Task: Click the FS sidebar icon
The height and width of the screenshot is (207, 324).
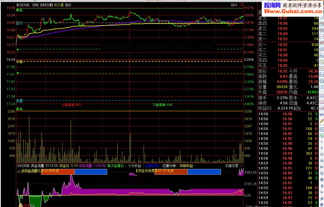Action: pos(322,130)
